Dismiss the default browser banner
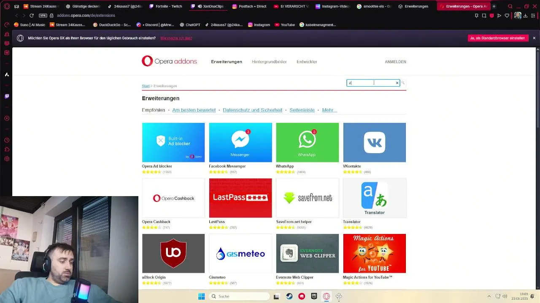 [534, 38]
